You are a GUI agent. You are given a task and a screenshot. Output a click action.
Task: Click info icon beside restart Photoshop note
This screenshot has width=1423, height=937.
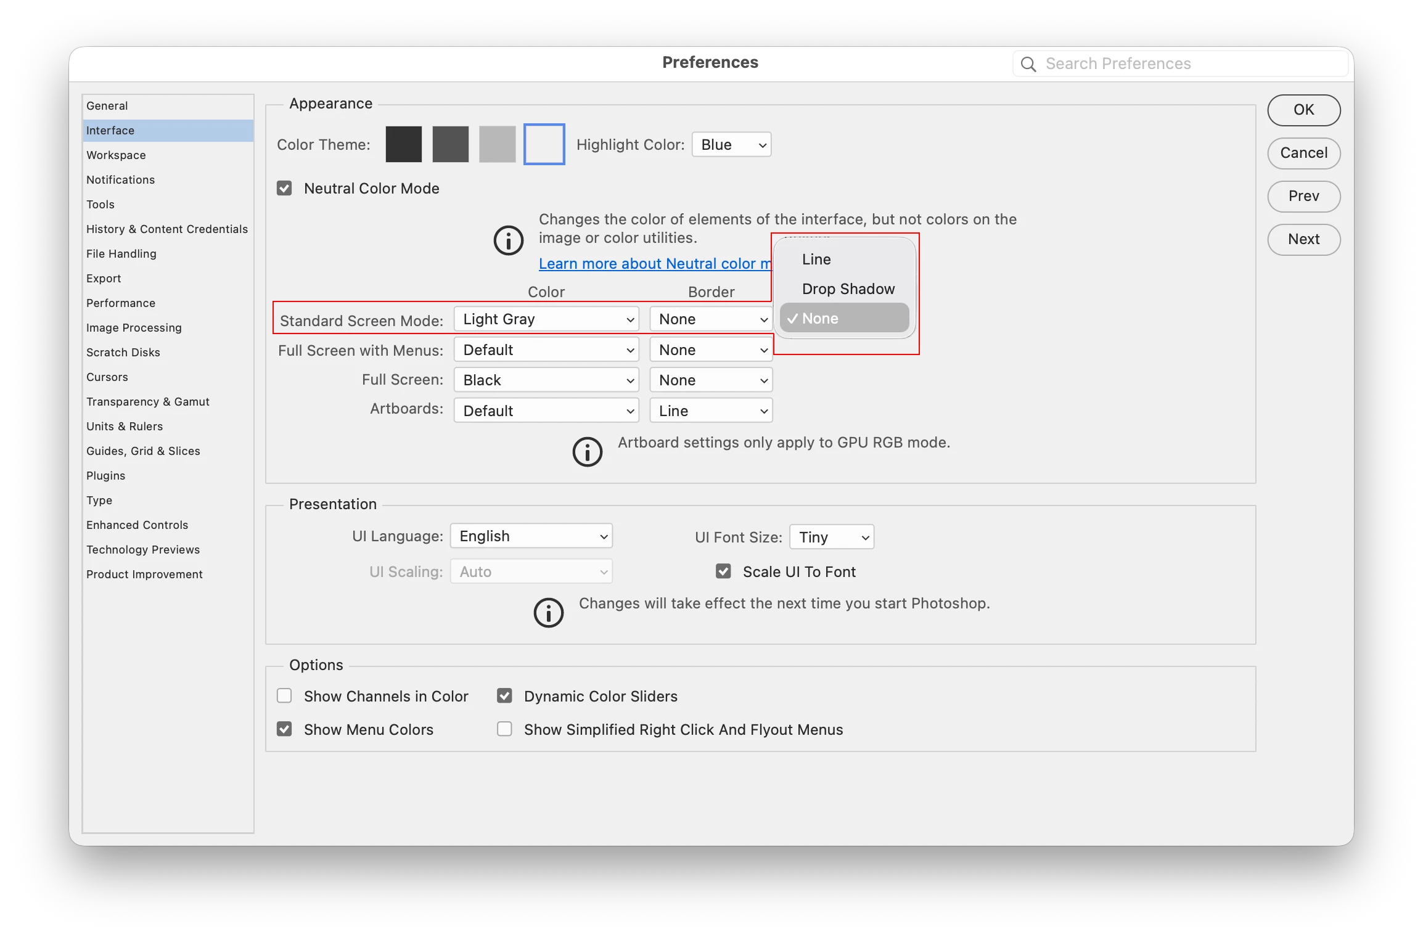(x=548, y=613)
